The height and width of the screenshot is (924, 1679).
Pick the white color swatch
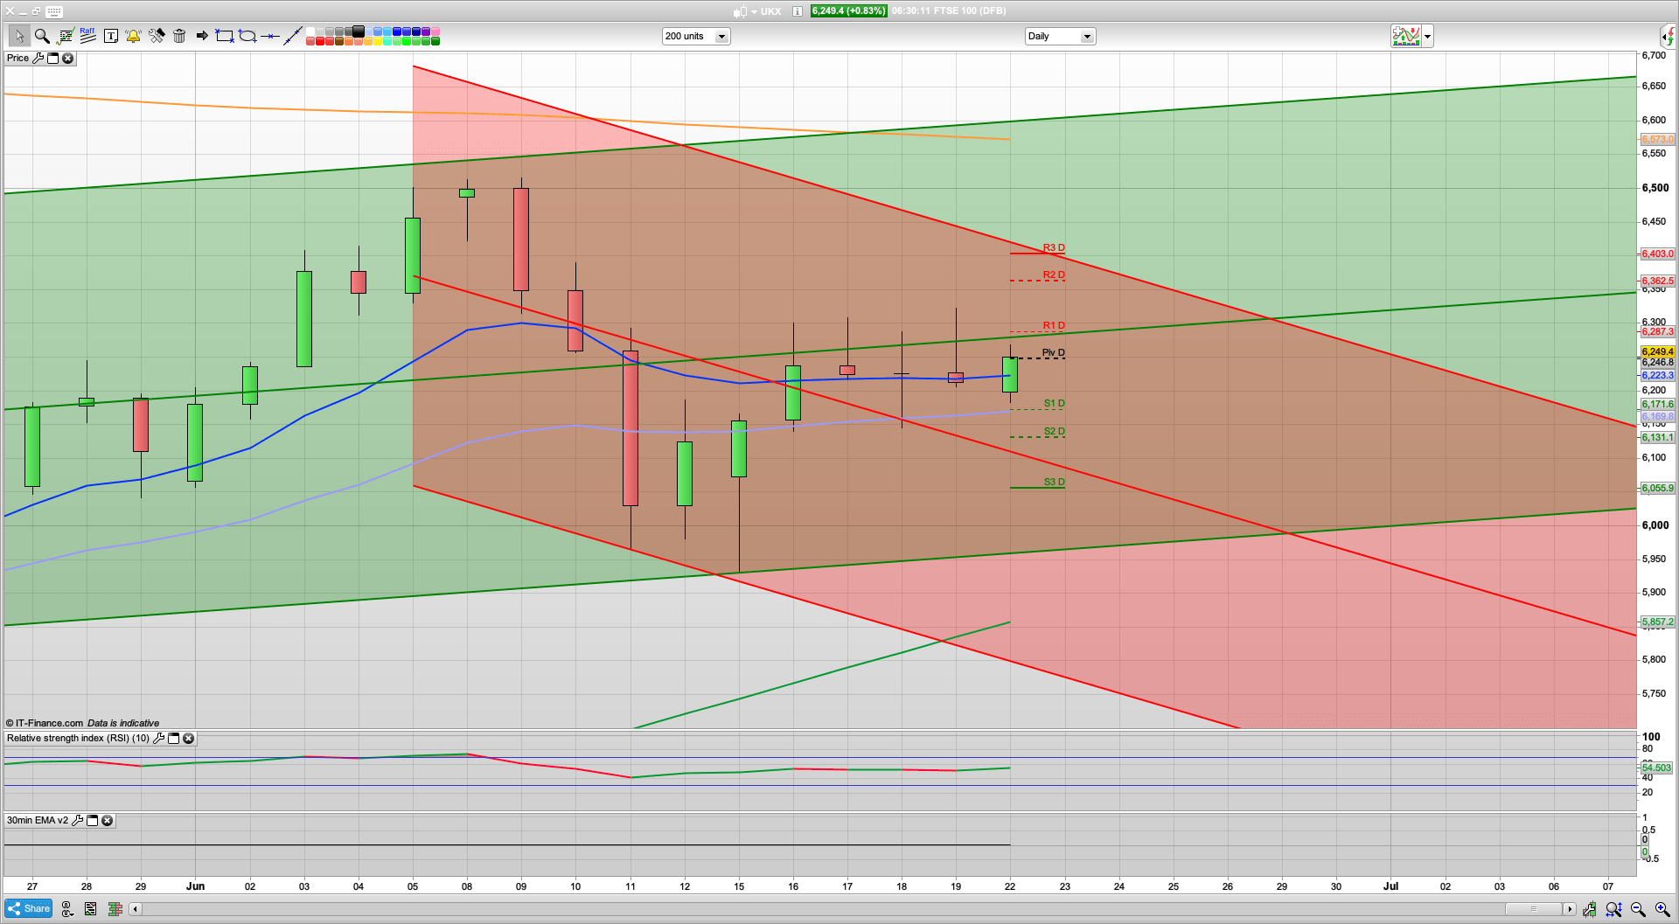coord(310,31)
